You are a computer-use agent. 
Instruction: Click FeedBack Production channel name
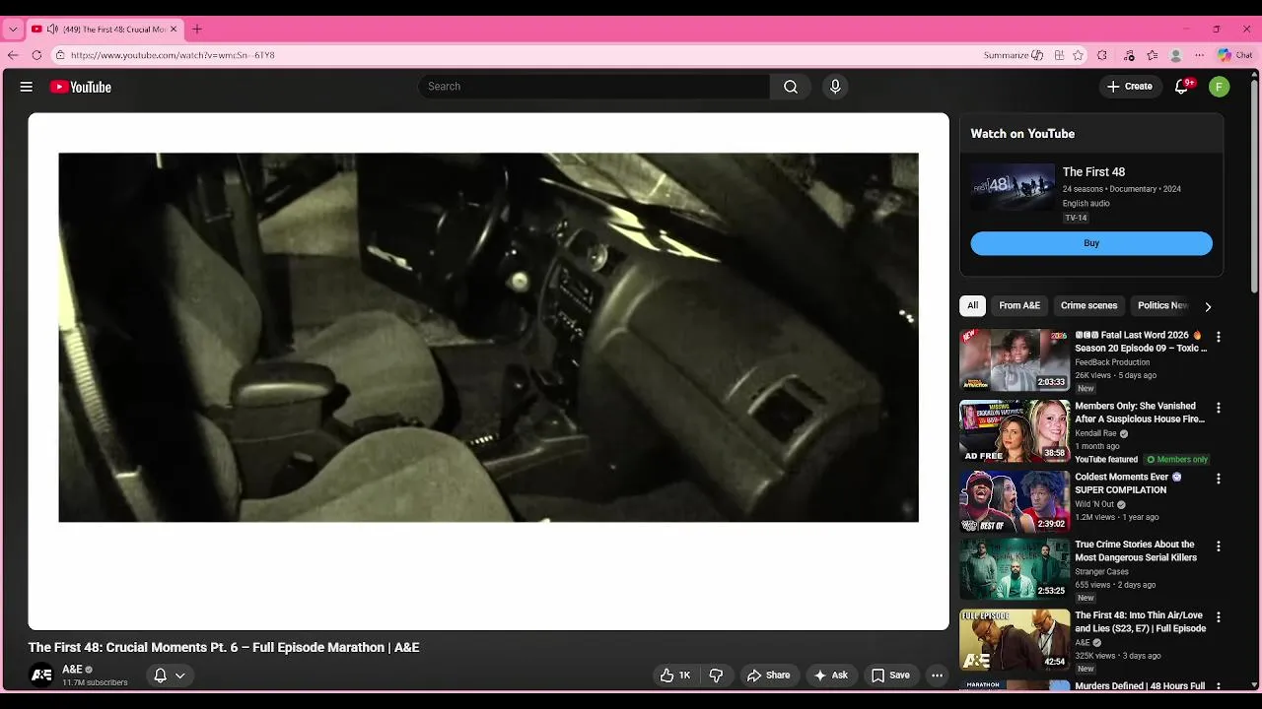click(1112, 362)
